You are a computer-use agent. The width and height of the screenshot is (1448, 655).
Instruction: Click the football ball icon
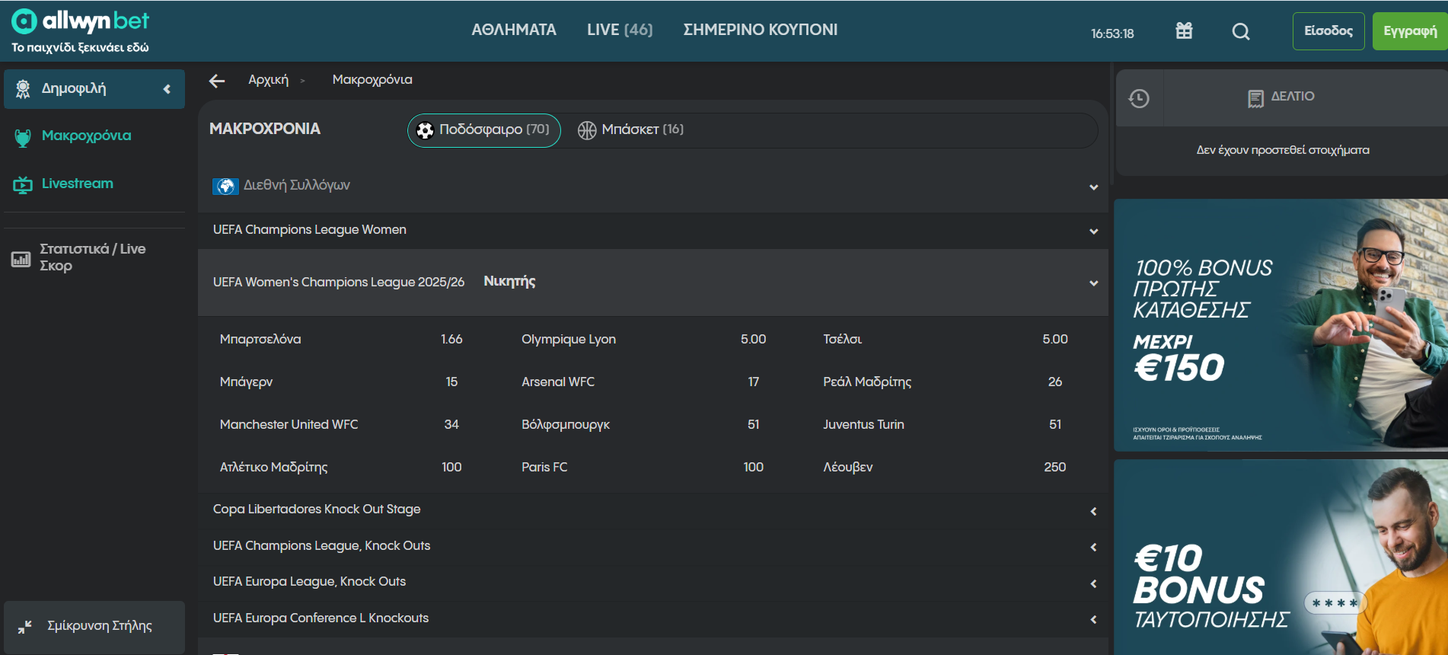[x=426, y=131]
